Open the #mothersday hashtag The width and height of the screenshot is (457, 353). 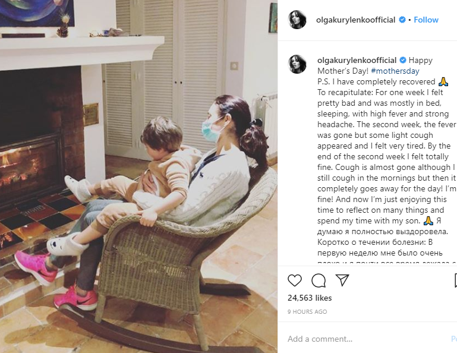pos(395,71)
